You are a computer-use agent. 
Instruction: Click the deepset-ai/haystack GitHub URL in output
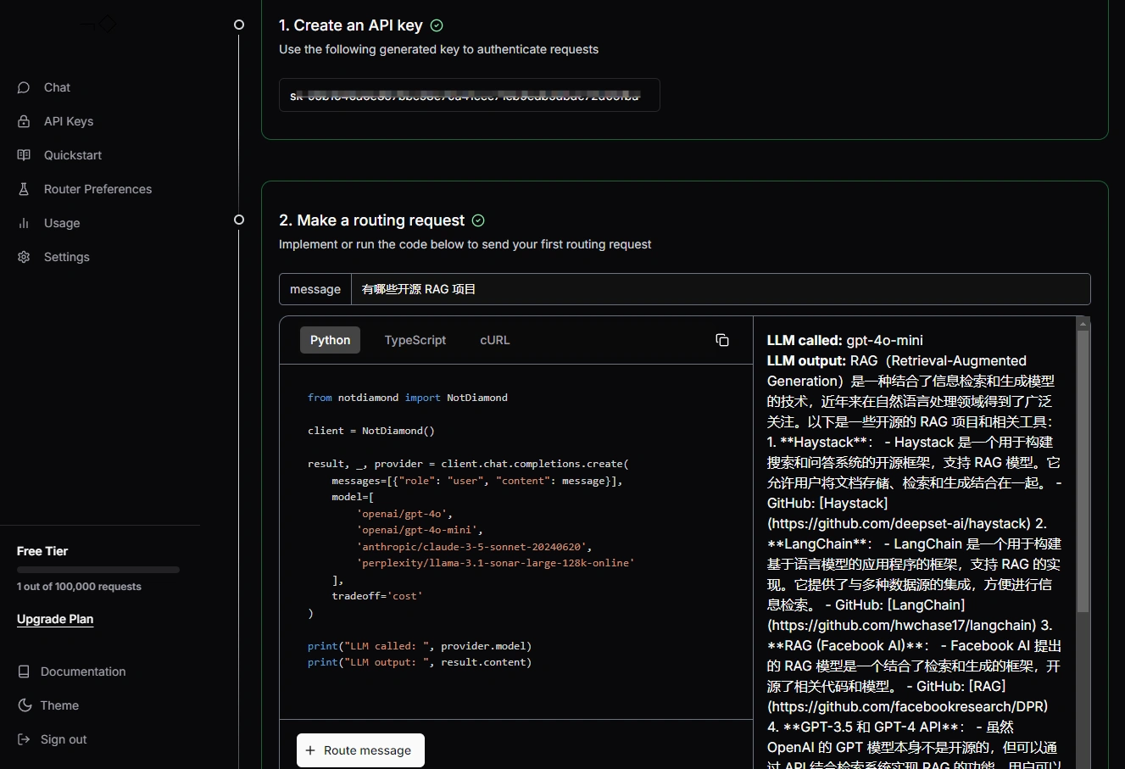coord(899,523)
